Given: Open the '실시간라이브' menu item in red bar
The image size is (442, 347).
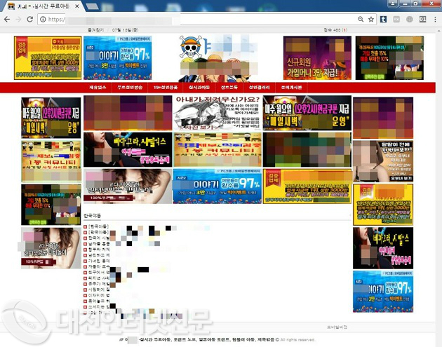Looking at the screenshot, I should (199, 88).
